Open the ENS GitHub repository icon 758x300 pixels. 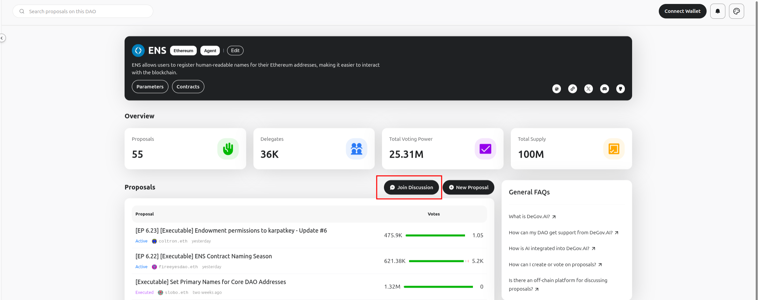pyautogui.click(x=620, y=89)
